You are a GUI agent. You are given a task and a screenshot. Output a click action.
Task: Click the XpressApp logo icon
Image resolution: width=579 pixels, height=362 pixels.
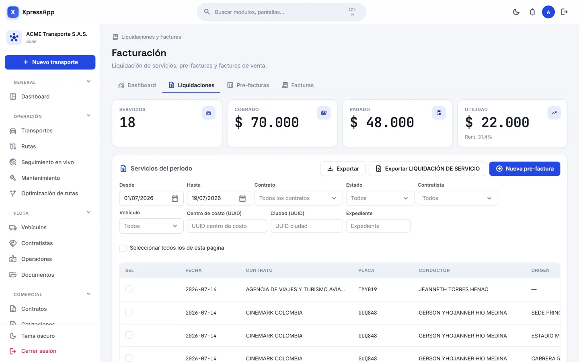13,12
